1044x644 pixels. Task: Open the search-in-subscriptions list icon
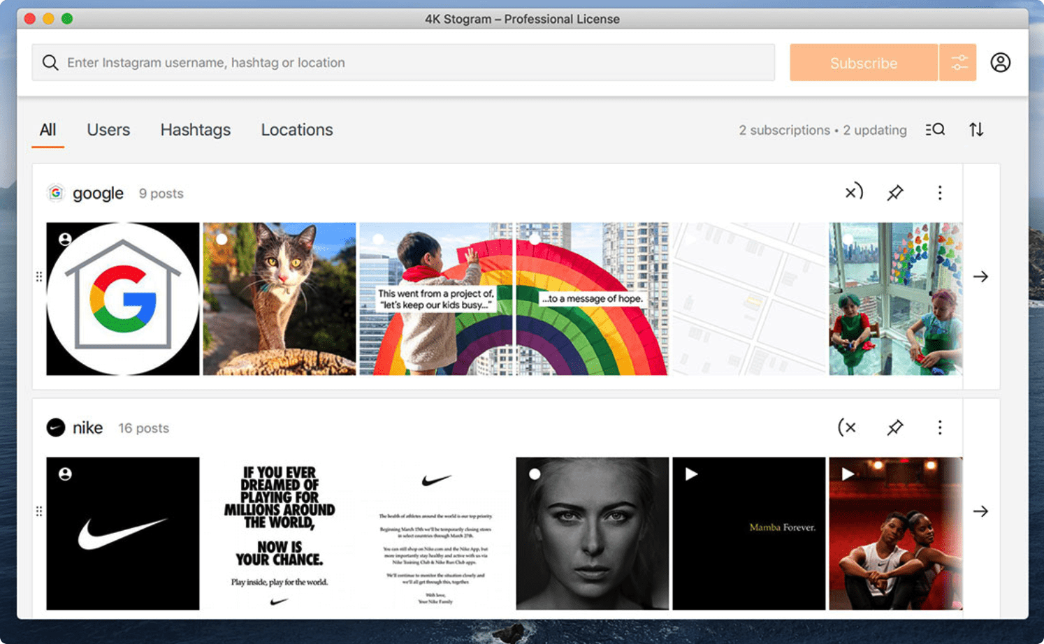(935, 130)
